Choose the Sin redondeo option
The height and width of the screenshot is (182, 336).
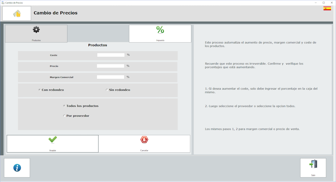click(x=107, y=90)
